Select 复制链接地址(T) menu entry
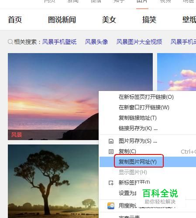Screen dimensions: 196x218 [138, 118]
